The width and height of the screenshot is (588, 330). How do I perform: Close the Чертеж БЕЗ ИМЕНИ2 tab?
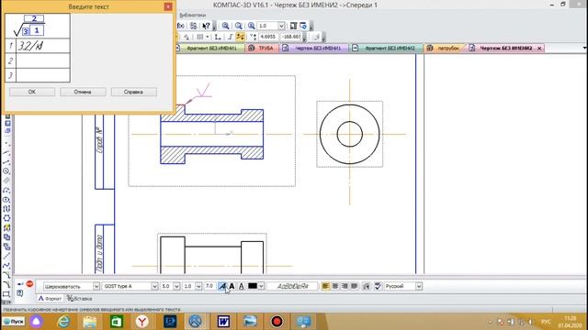point(539,49)
